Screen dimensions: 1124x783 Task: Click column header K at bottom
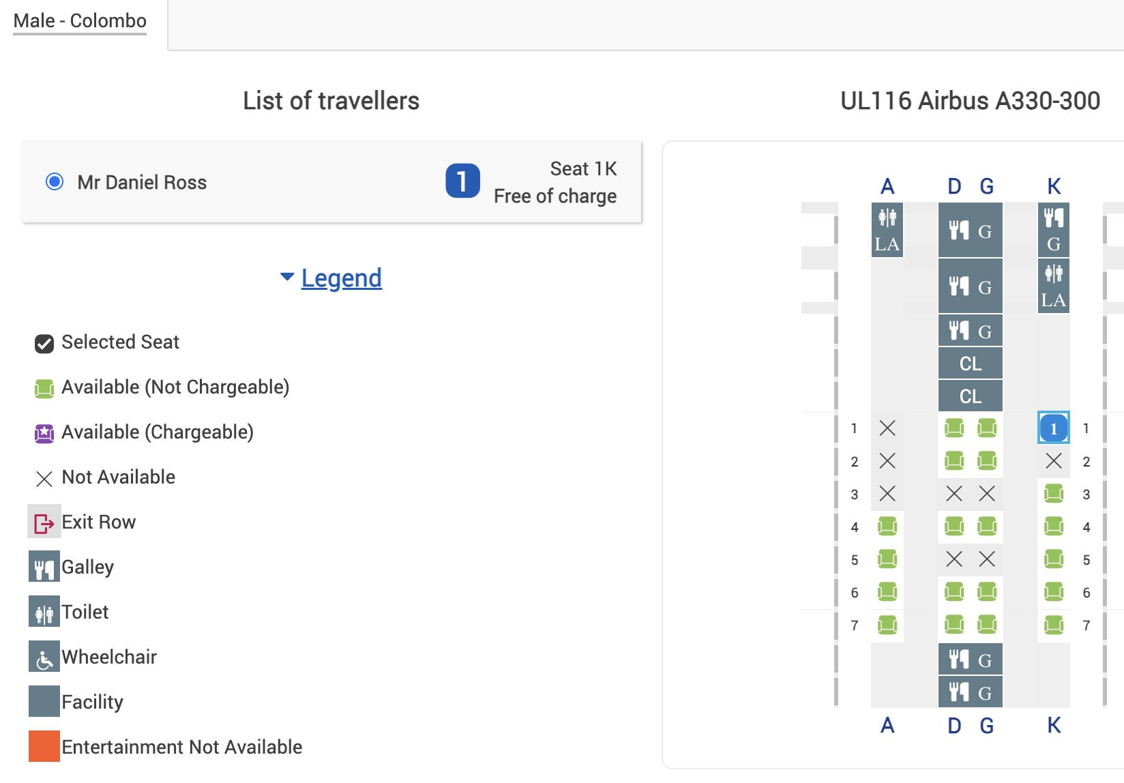pyautogui.click(x=1054, y=725)
